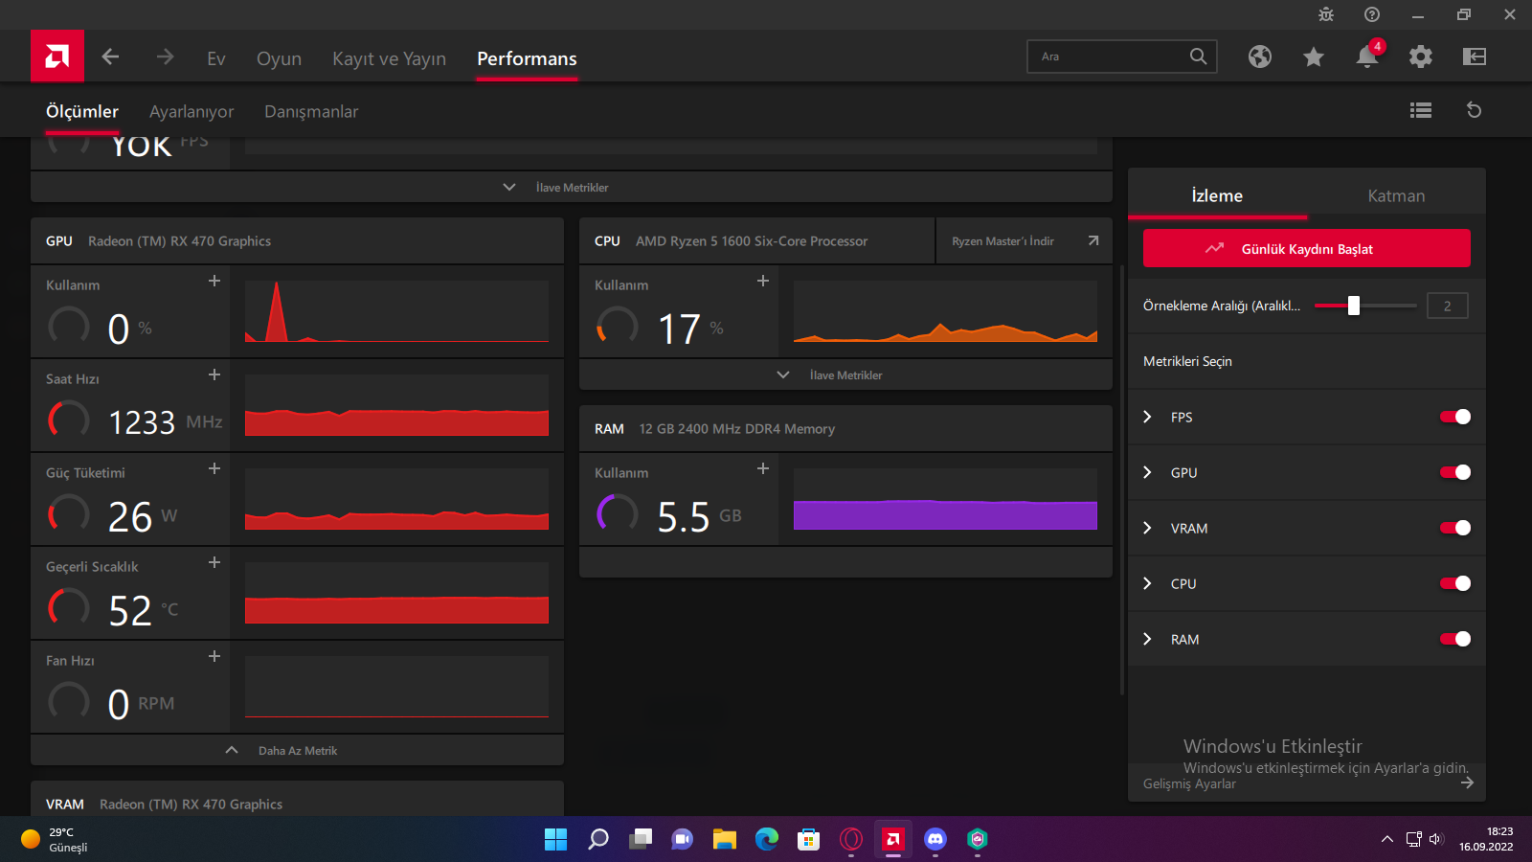Toggle GPU metric tracking switch
Screen dimensions: 1532x862
point(1455,472)
